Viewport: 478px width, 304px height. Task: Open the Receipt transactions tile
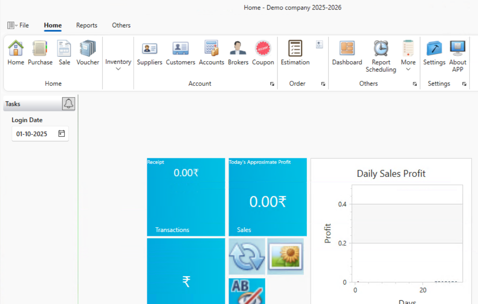point(186,196)
